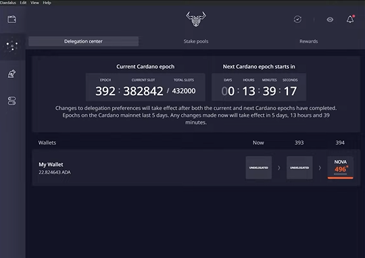
Task: Select the Delegation center tab
Action: (83, 41)
